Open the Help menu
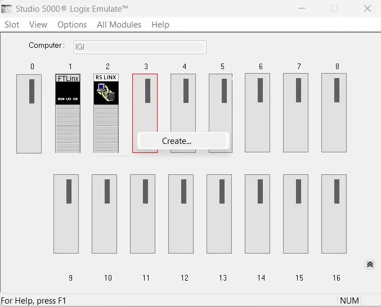The image size is (381, 307). [x=160, y=25]
